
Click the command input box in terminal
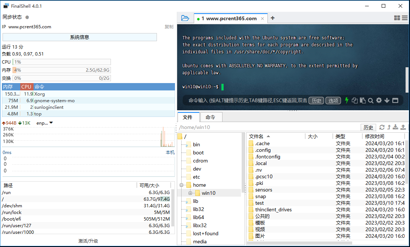tap(247, 100)
